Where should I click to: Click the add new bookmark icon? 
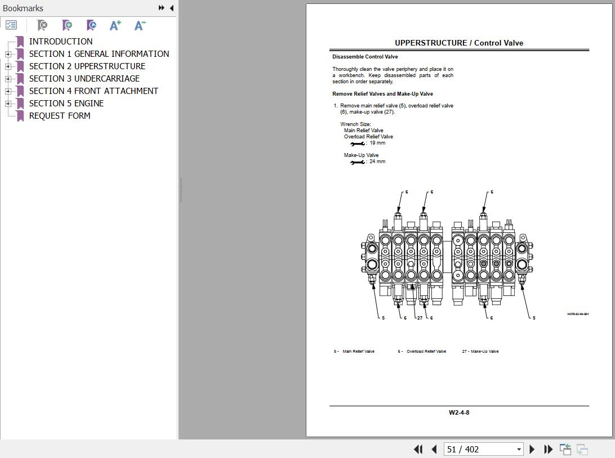[x=66, y=25]
